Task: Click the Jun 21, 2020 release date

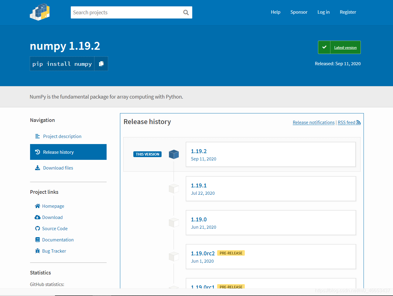Action: (203, 227)
